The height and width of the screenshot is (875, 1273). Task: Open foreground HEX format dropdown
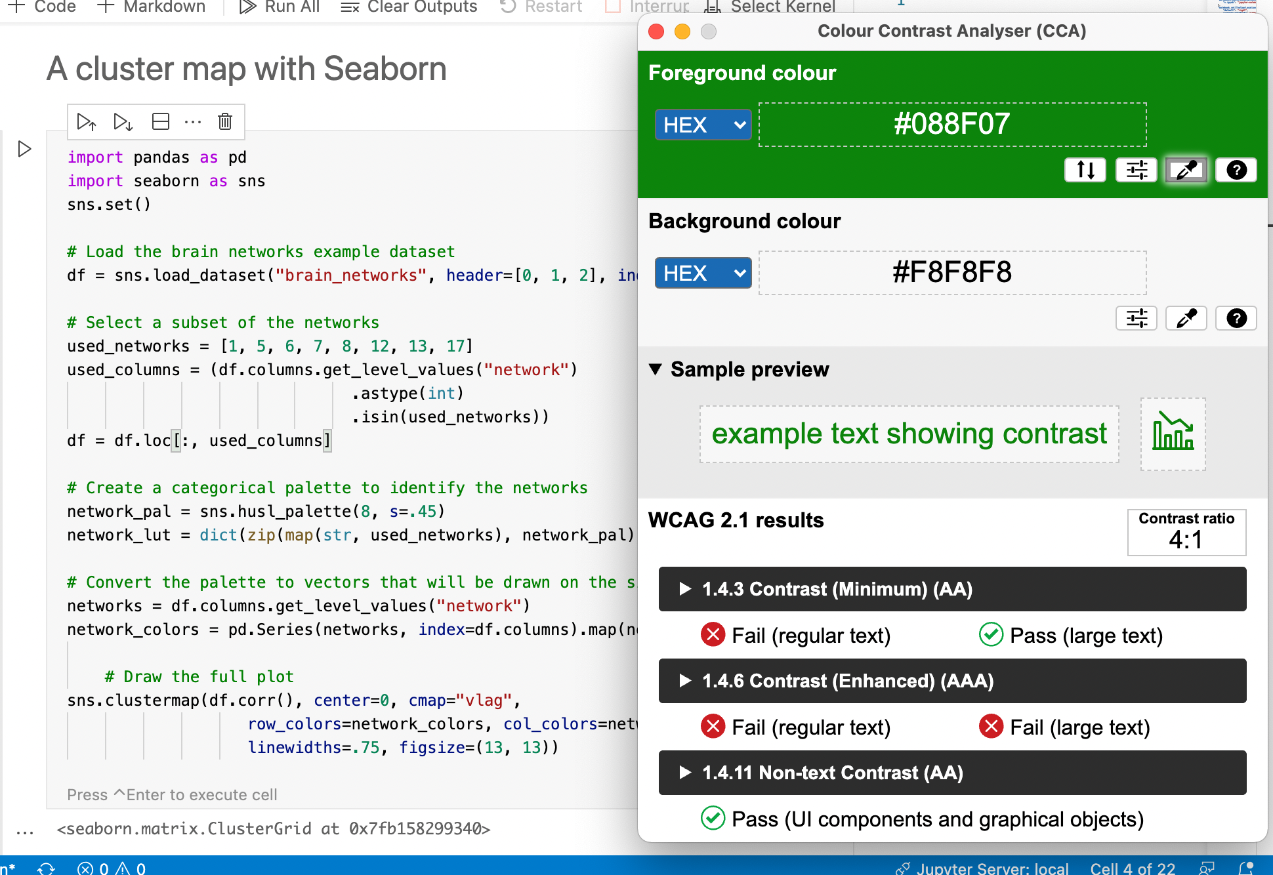[702, 125]
